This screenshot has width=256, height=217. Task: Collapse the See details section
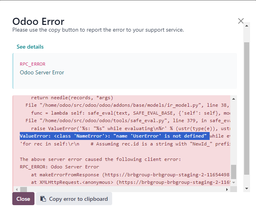point(30,47)
